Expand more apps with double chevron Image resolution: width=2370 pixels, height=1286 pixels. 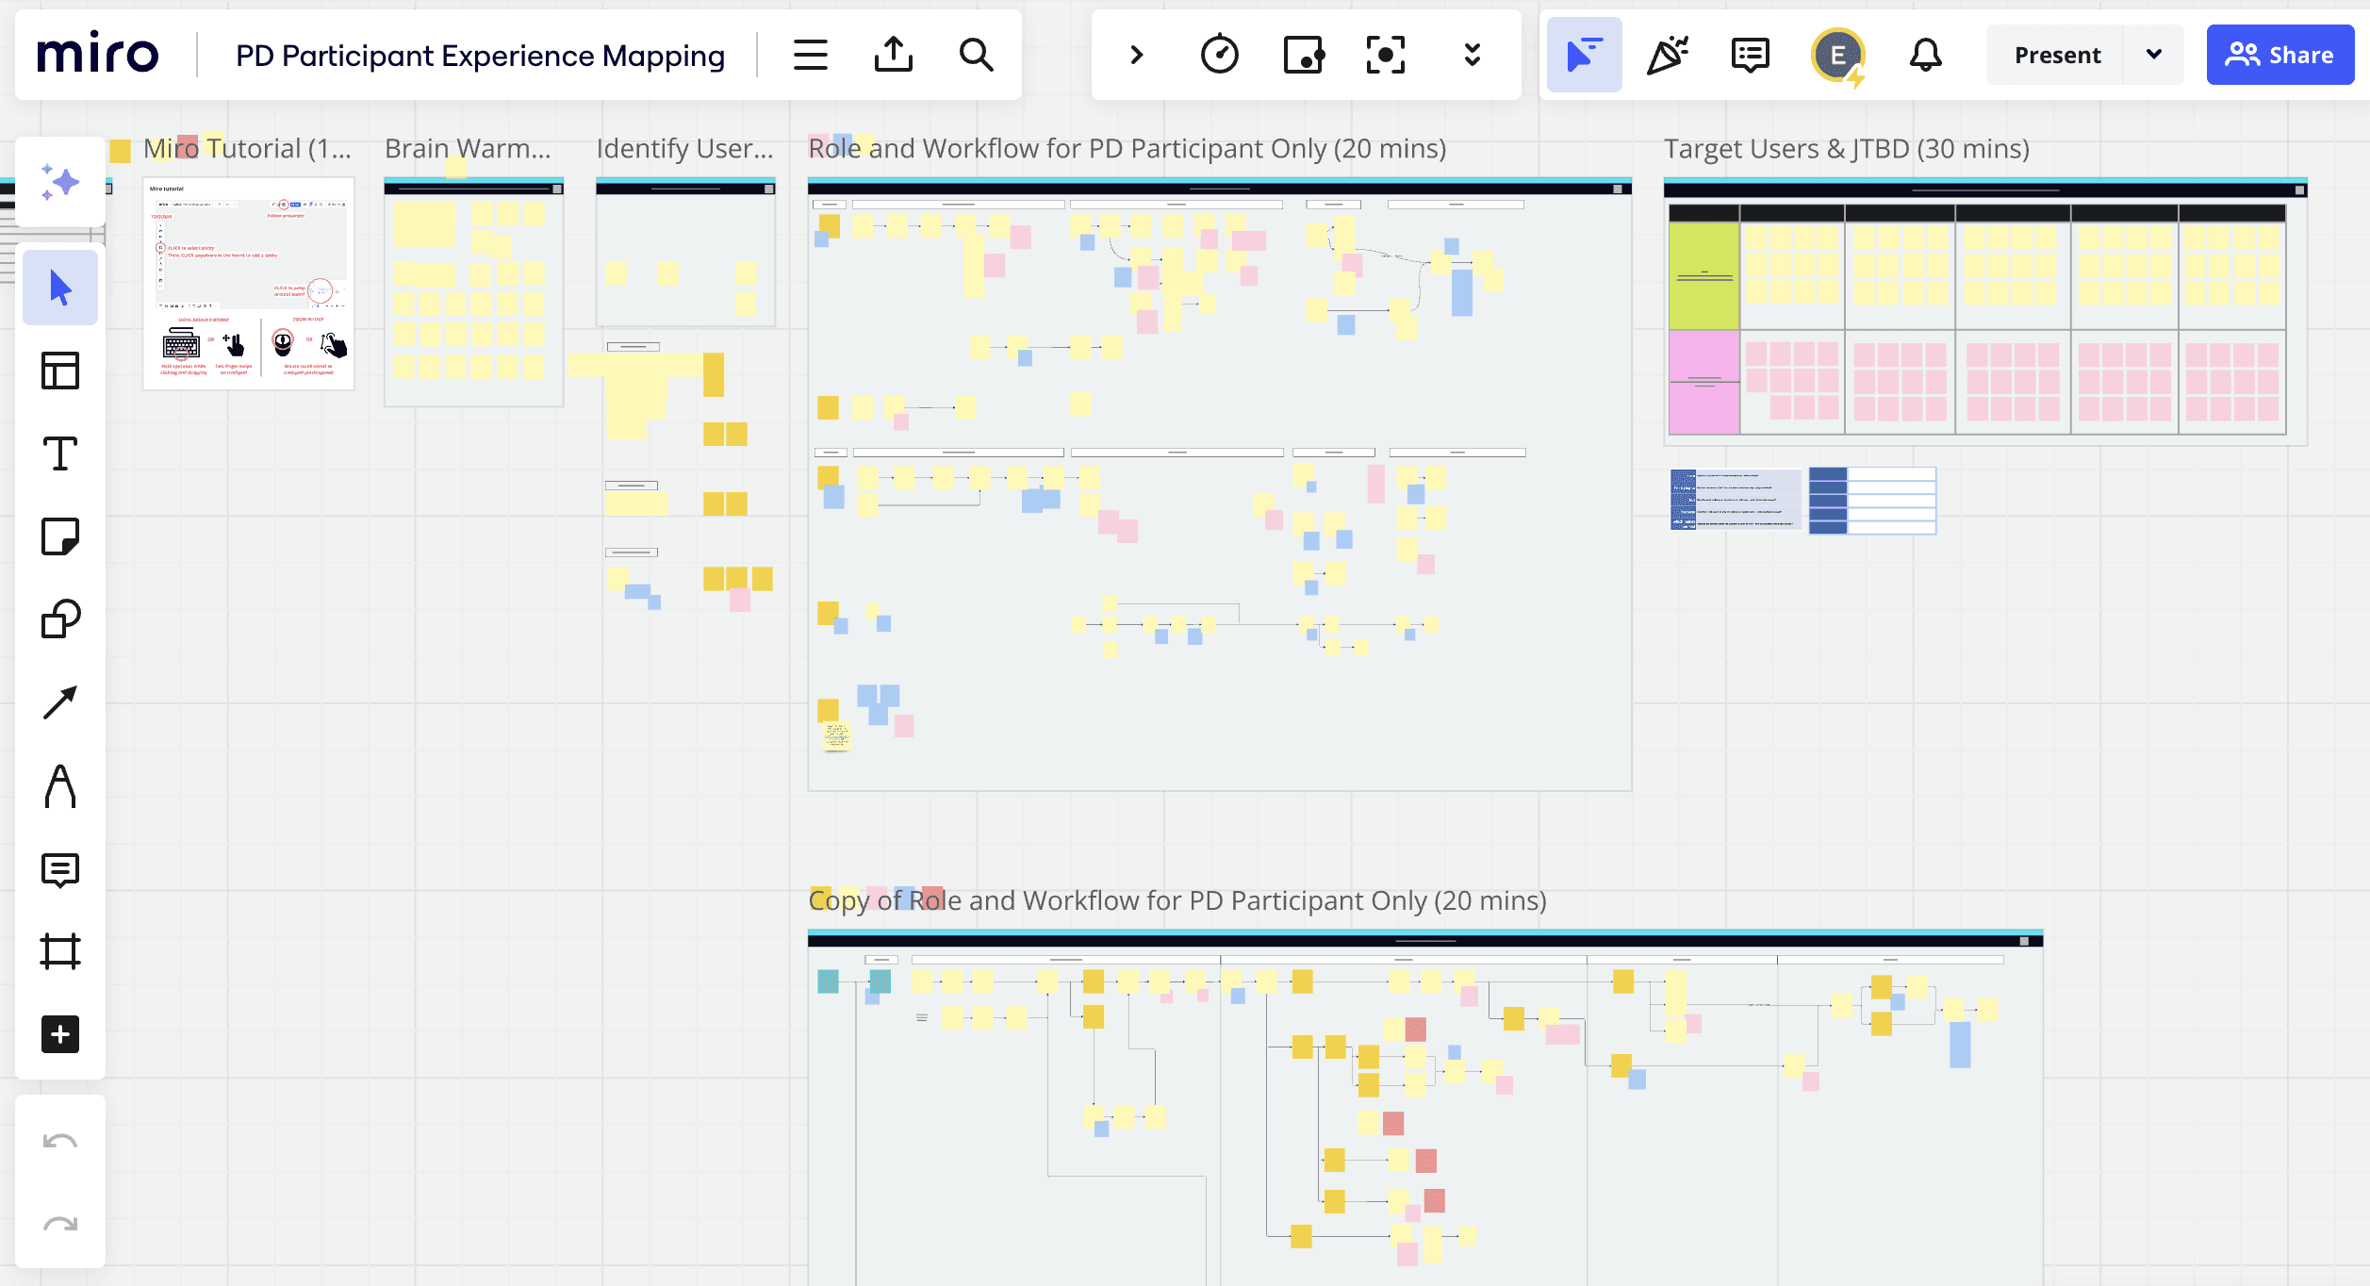pyautogui.click(x=1472, y=55)
